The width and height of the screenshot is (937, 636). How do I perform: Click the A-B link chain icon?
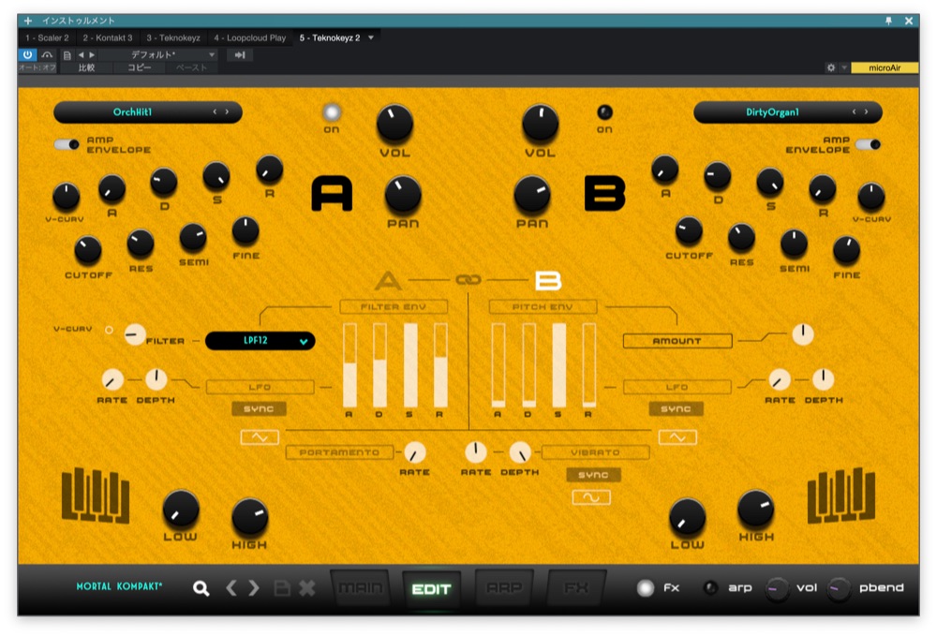coord(468,280)
